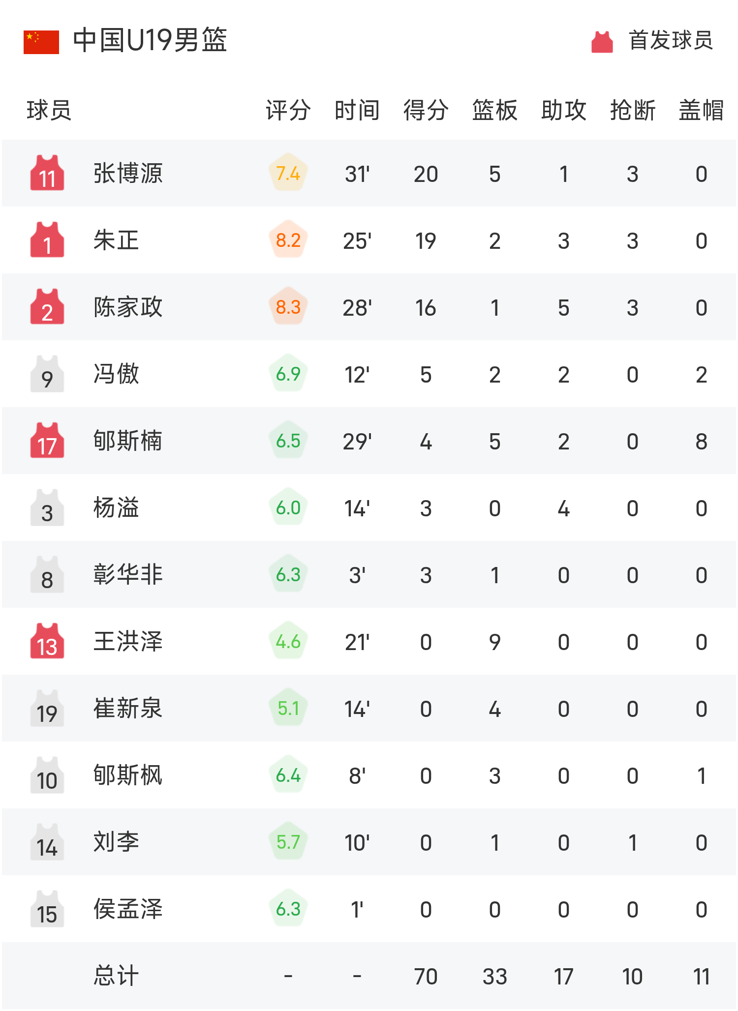
Task: Tap the gray jersey number 9 icon
Action: point(47,374)
